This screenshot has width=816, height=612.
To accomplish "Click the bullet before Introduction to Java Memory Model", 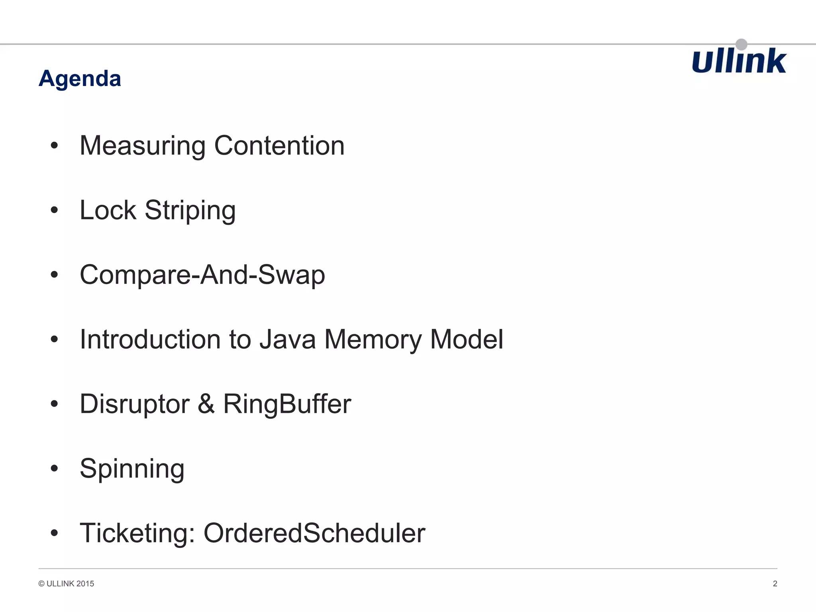I will tap(55, 339).
